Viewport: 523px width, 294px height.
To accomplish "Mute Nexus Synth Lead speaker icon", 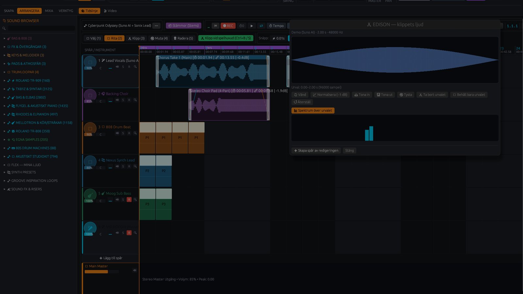I will pyautogui.click(x=117, y=166).
